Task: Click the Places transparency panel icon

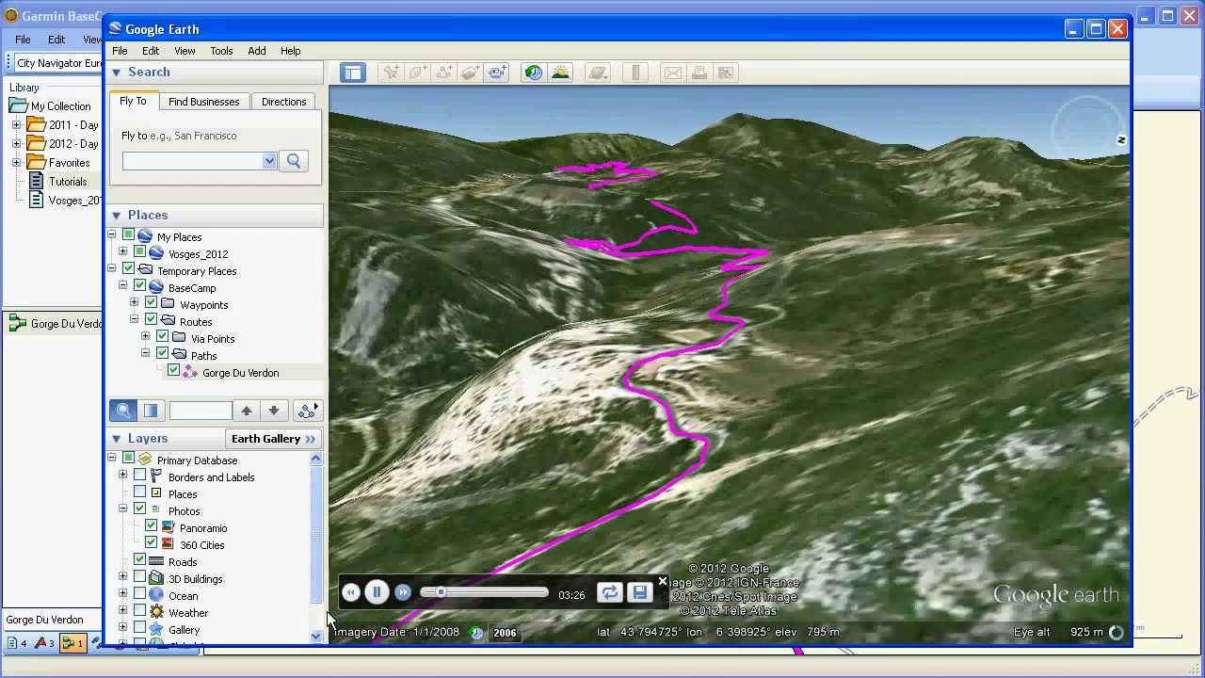Action: click(x=151, y=411)
